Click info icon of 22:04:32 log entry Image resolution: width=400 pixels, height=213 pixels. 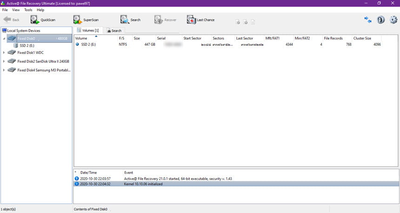[x=77, y=184]
